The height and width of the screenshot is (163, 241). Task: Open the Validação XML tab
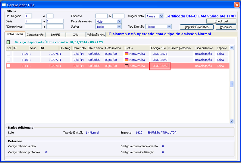coord(96,35)
